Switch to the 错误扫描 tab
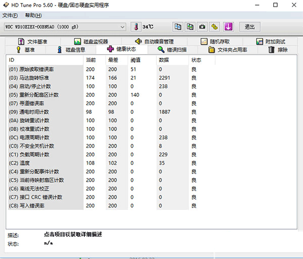303x259 pixels. tap(172, 50)
